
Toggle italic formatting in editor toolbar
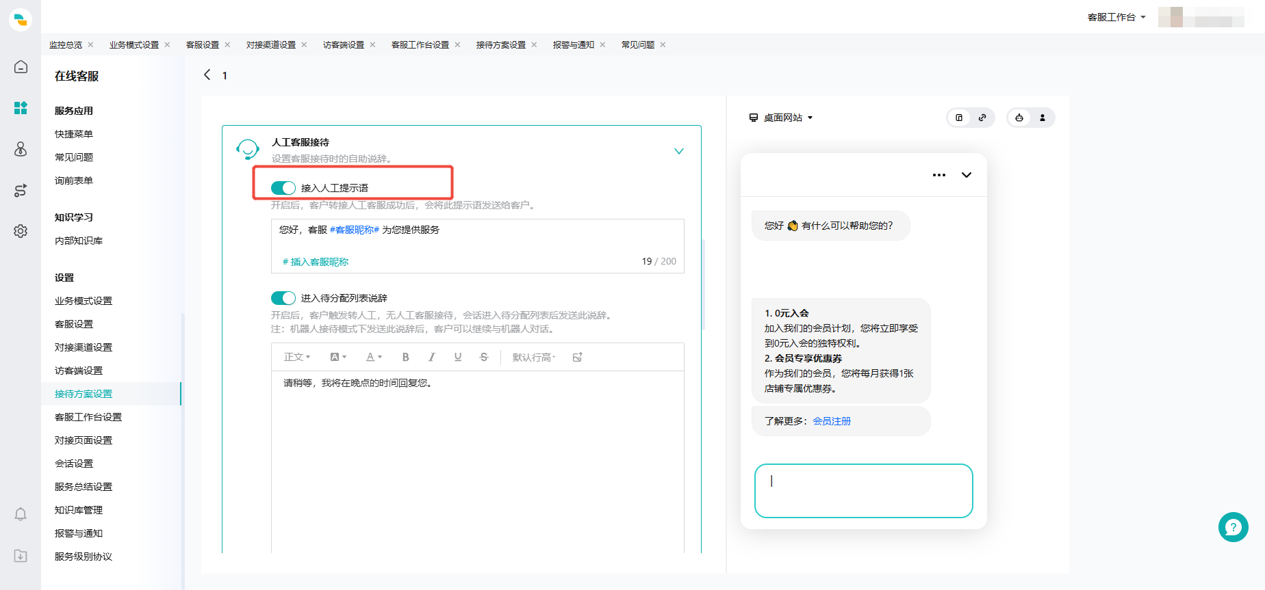coord(431,357)
